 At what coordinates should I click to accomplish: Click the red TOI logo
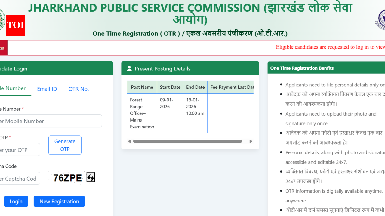click(15, 26)
